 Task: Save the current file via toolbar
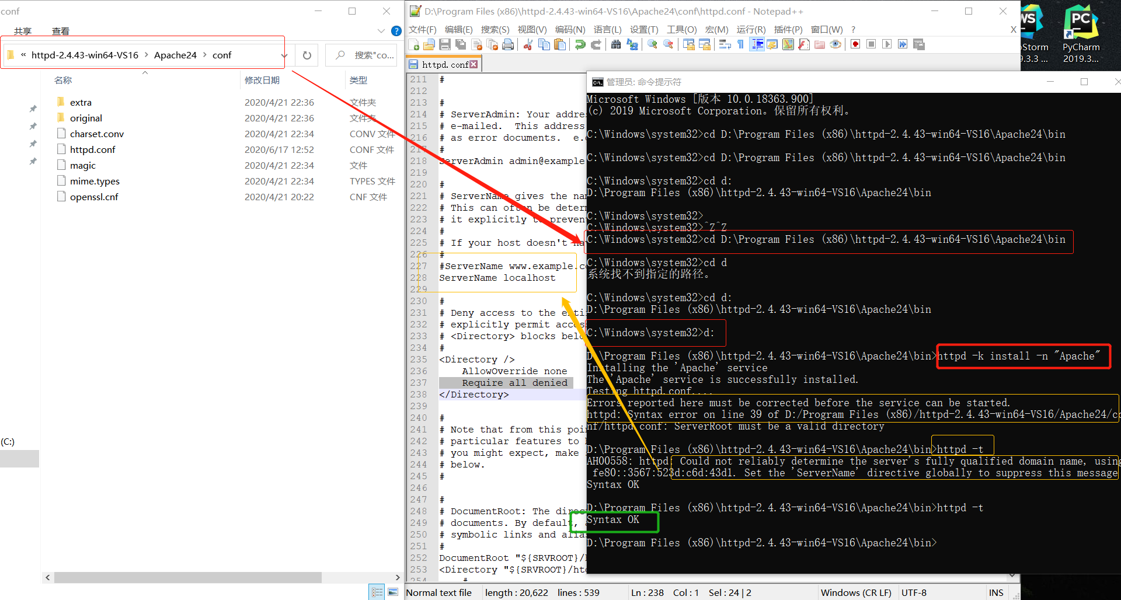pos(445,44)
